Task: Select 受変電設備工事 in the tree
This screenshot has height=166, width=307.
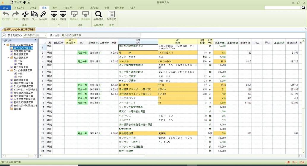Action: click(22, 51)
